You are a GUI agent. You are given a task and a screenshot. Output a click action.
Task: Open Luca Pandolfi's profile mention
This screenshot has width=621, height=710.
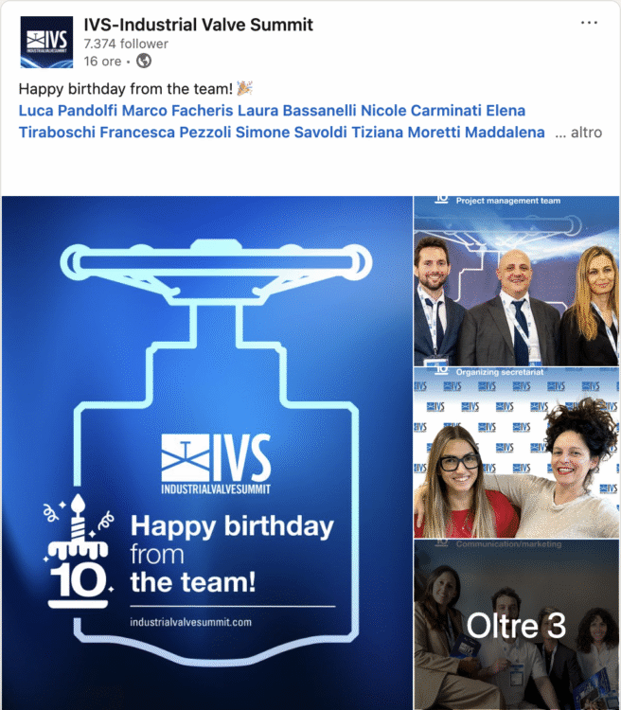(68, 111)
